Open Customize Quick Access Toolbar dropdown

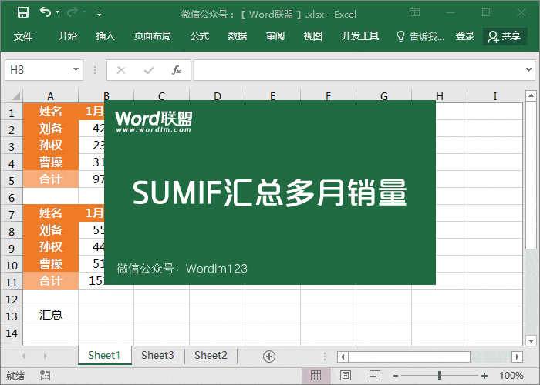(x=100, y=14)
